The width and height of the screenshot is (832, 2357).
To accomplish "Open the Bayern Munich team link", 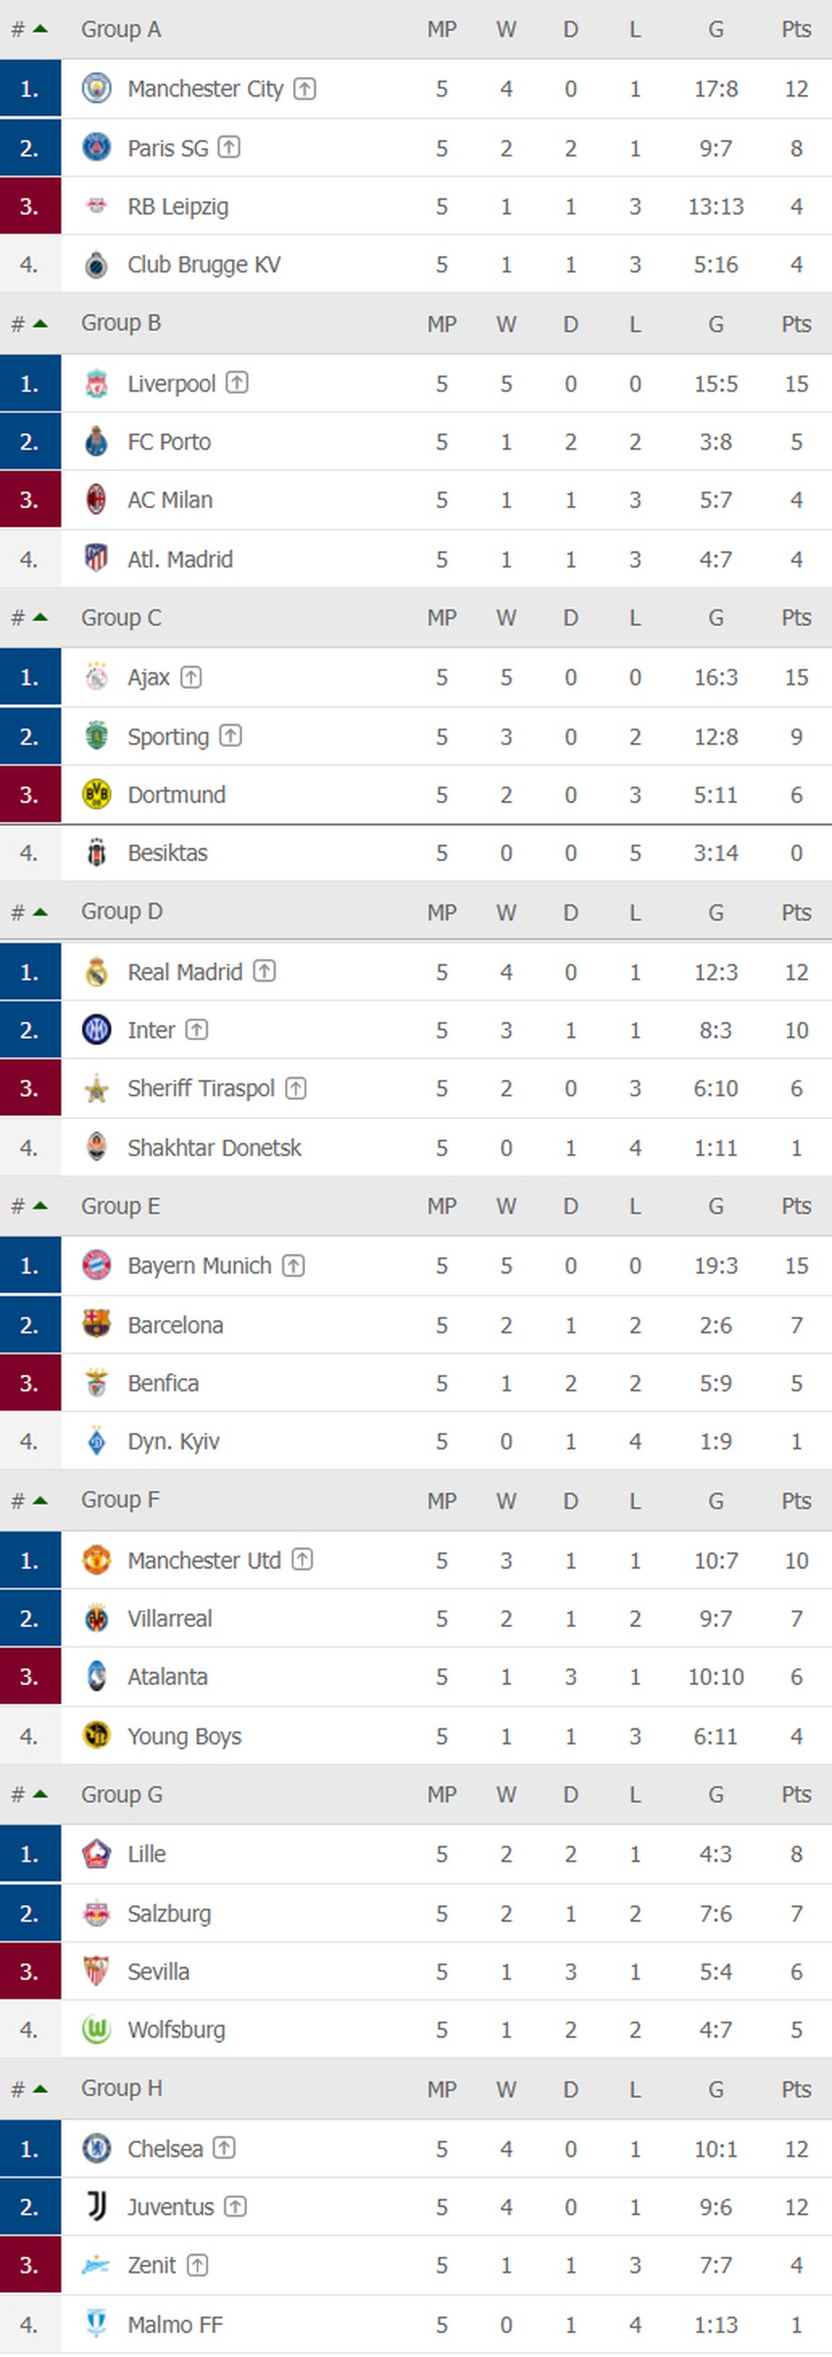I will (199, 1265).
